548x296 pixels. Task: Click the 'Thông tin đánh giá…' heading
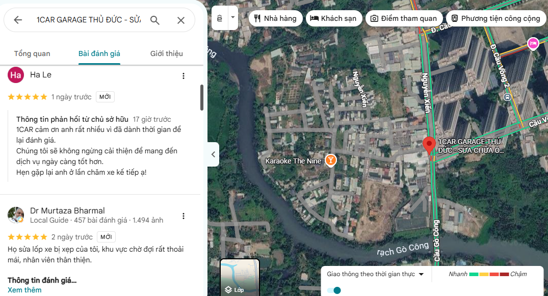pyautogui.click(x=42, y=280)
